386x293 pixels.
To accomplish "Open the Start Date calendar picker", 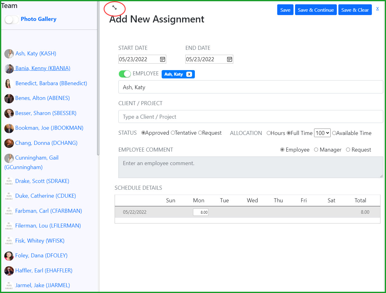I will 163,59.
